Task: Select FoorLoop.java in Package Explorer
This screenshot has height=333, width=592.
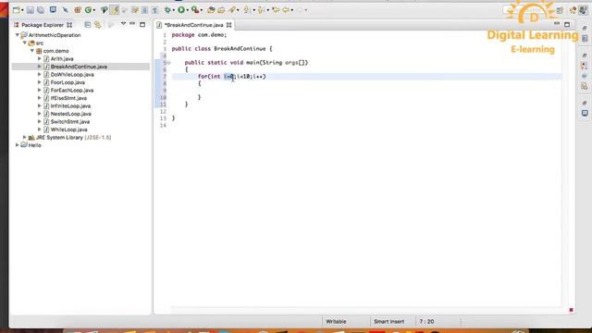Action: [x=68, y=82]
